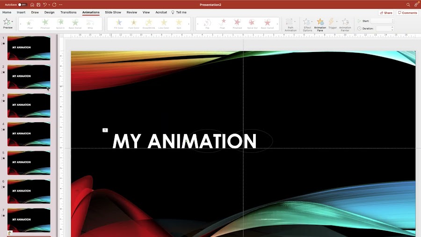Screen dimensions: 421x237
Task: Apply the Flip exit effect
Action: coord(207,23)
